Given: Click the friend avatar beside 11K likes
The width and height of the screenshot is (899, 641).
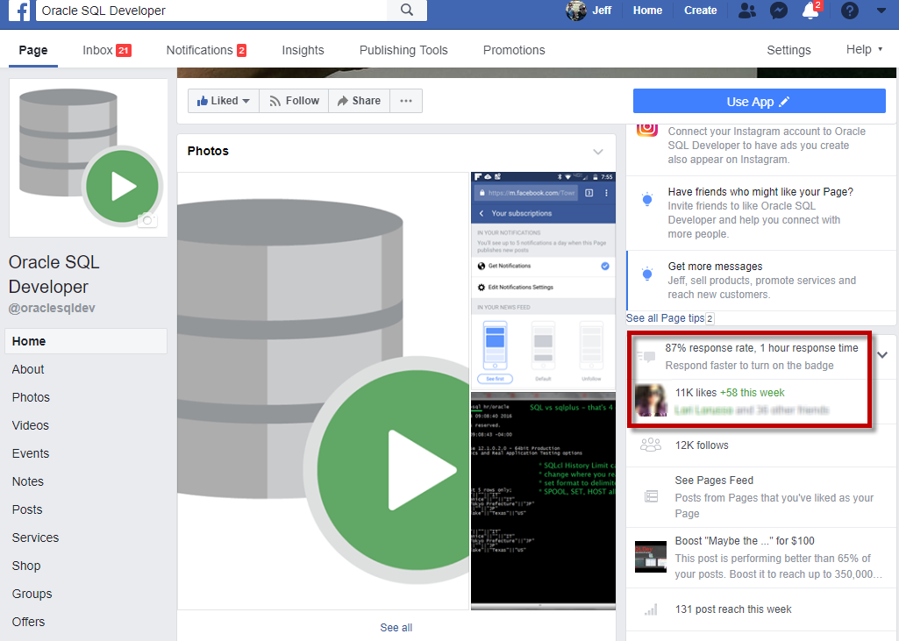Looking at the screenshot, I should coord(651,400).
